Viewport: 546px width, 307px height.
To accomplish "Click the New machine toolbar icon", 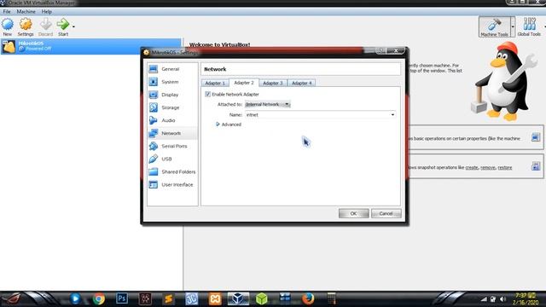I will (x=8, y=26).
